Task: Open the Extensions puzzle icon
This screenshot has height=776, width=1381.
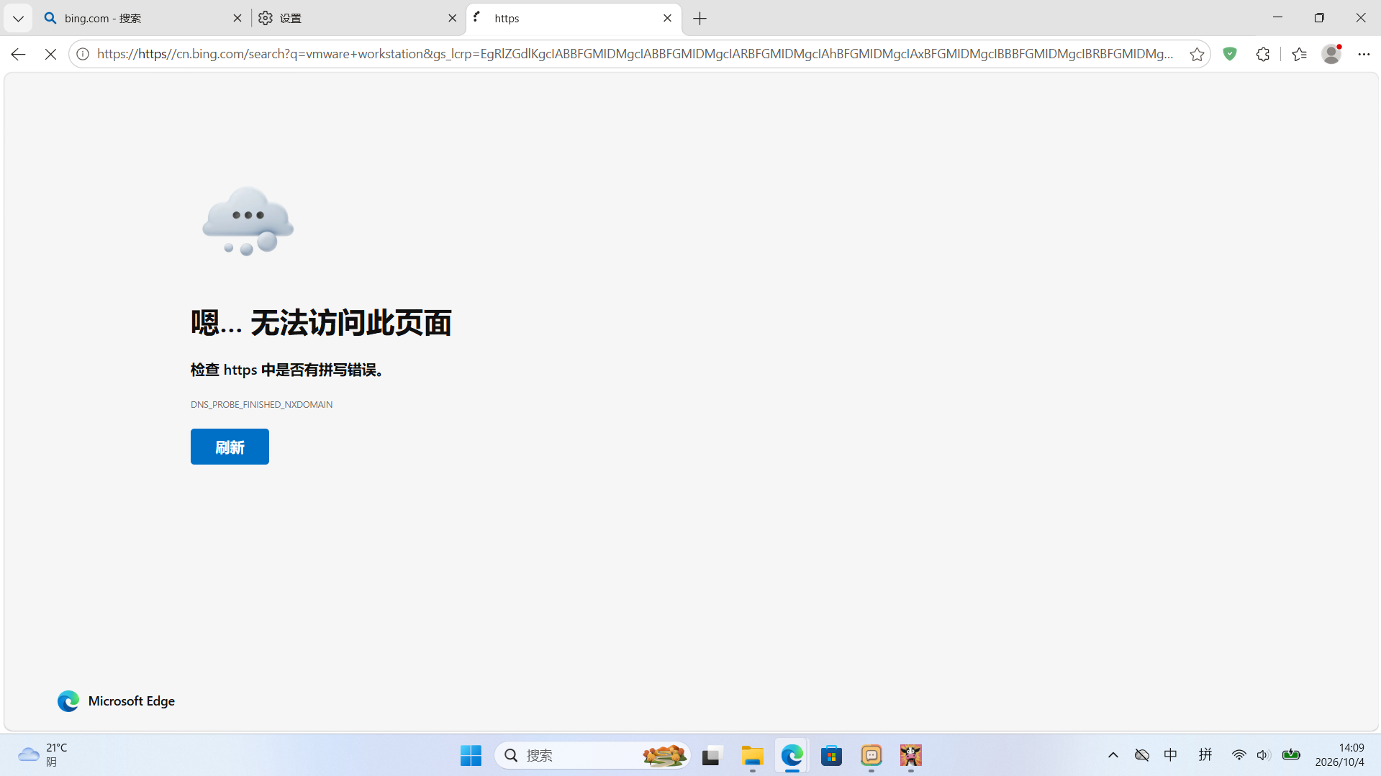Action: (x=1263, y=54)
